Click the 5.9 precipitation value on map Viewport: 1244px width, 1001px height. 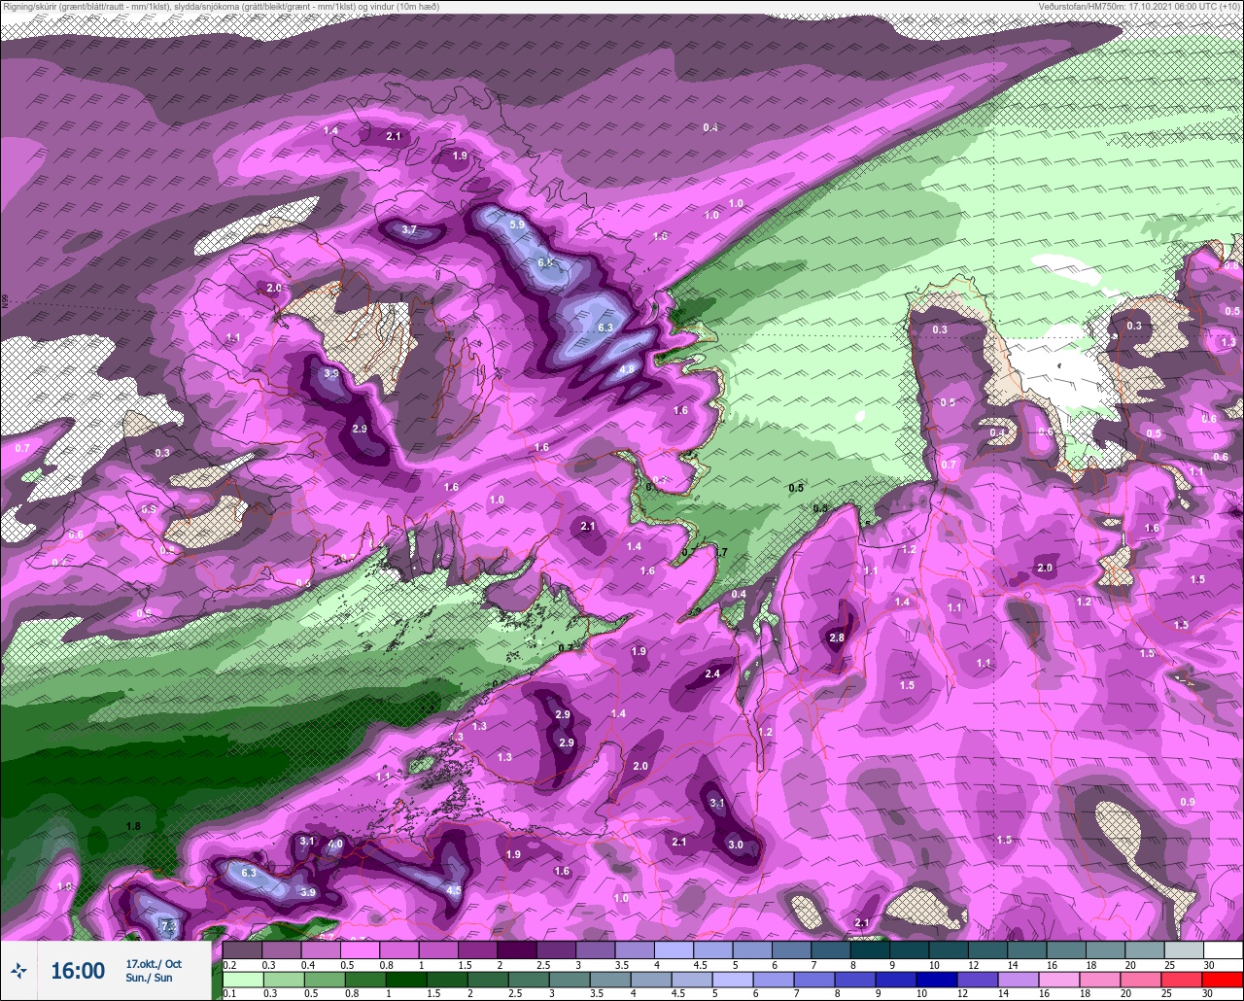tap(517, 224)
